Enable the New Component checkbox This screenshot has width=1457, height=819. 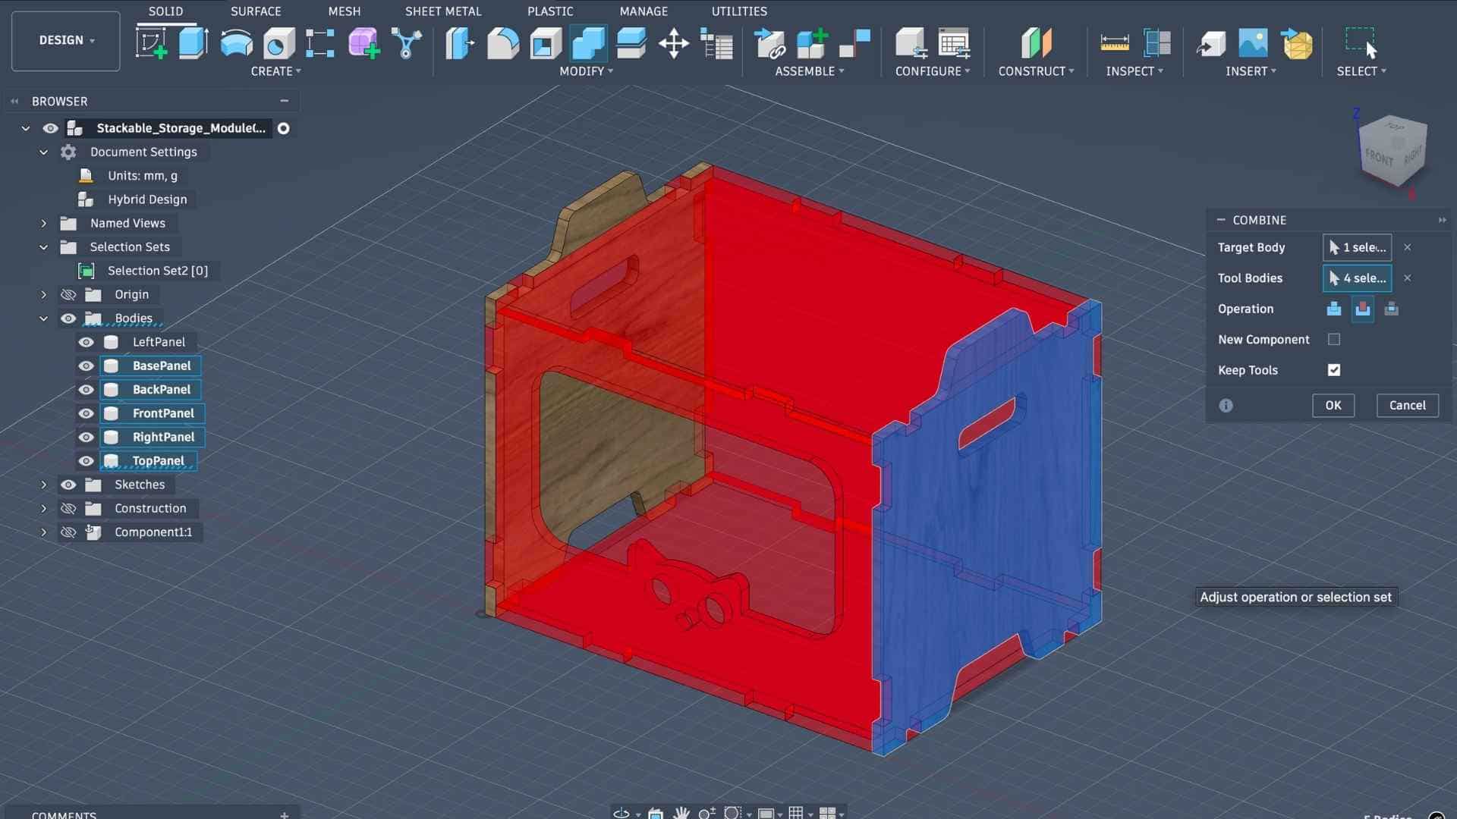[1333, 340]
